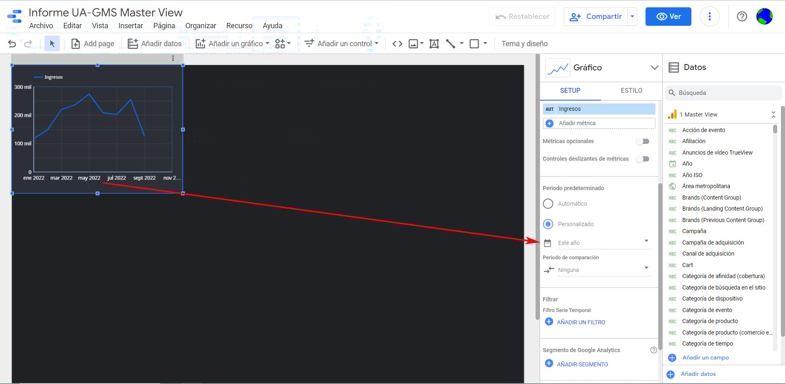The height and width of the screenshot is (384, 785).
Task: Switch to the ESTILO tab
Action: [x=631, y=91]
